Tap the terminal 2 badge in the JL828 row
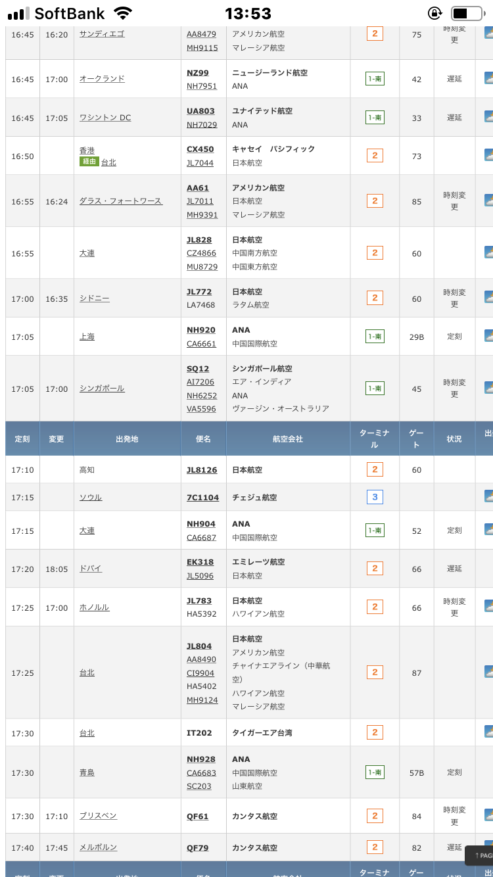Image resolution: width=493 pixels, height=877 pixels. pos(375,253)
